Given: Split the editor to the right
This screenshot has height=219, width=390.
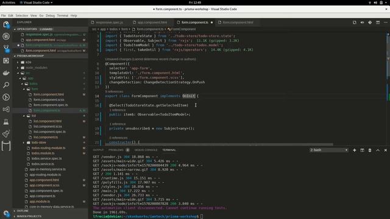Looking at the screenshot, I should (x=378, y=23).
